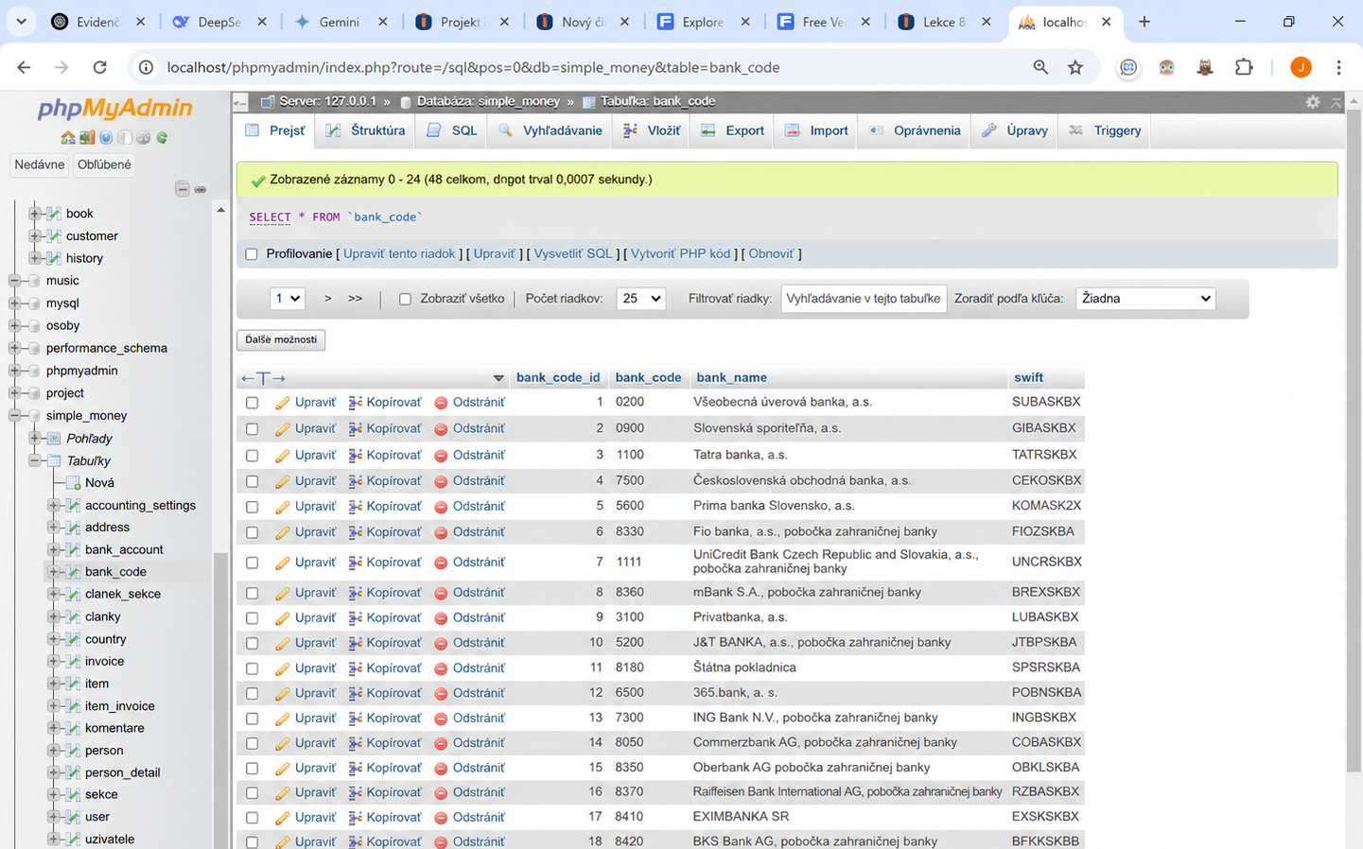Image resolution: width=1363 pixels, height=849 pixels.
Task: Check the row for Prima banka Slovensko
Action: (252, 507)
